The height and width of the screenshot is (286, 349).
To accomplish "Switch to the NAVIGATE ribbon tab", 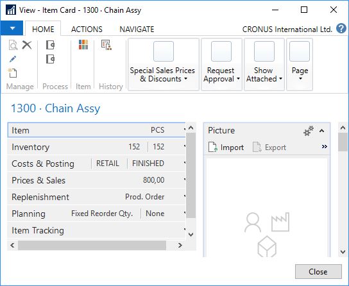I will 137,29.
